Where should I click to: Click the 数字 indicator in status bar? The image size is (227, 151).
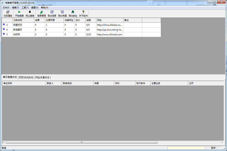tap(213, 148)
